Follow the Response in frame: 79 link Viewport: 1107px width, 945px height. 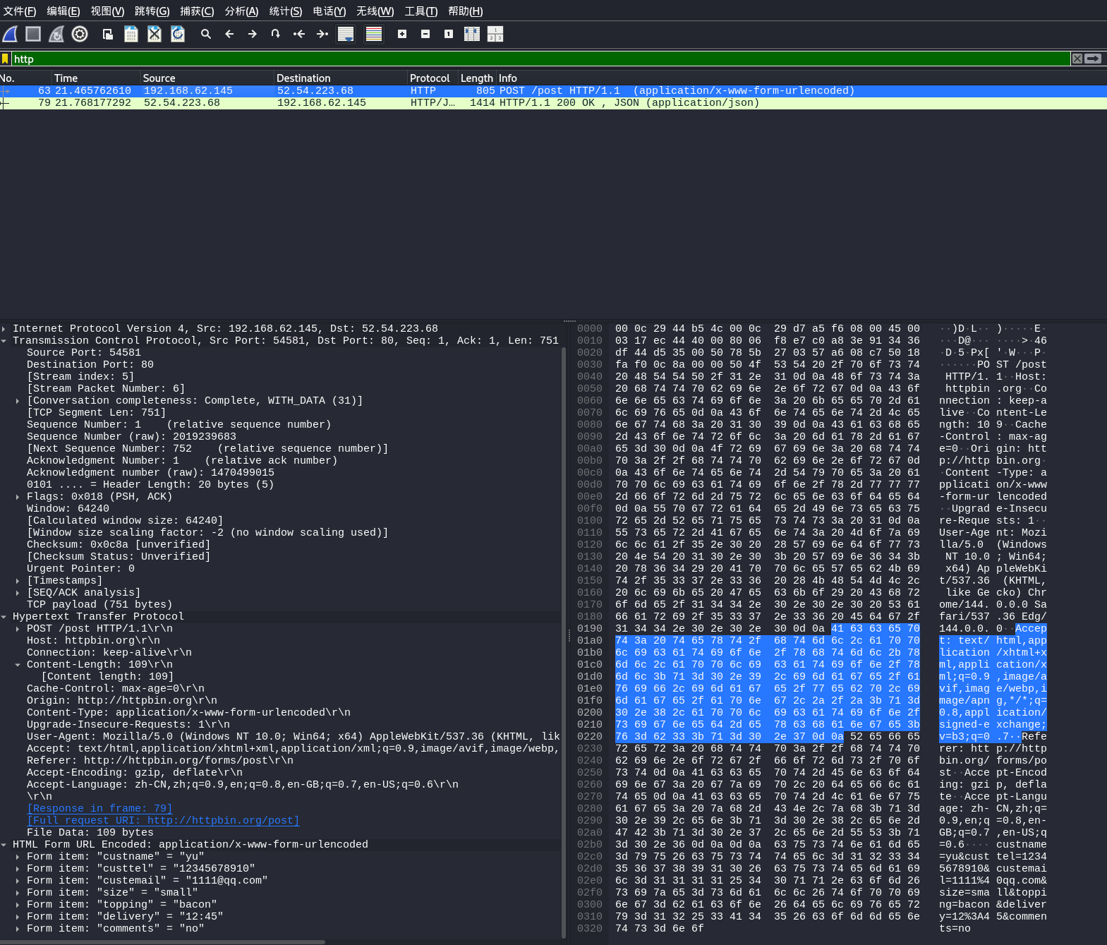tap(99, 809)
